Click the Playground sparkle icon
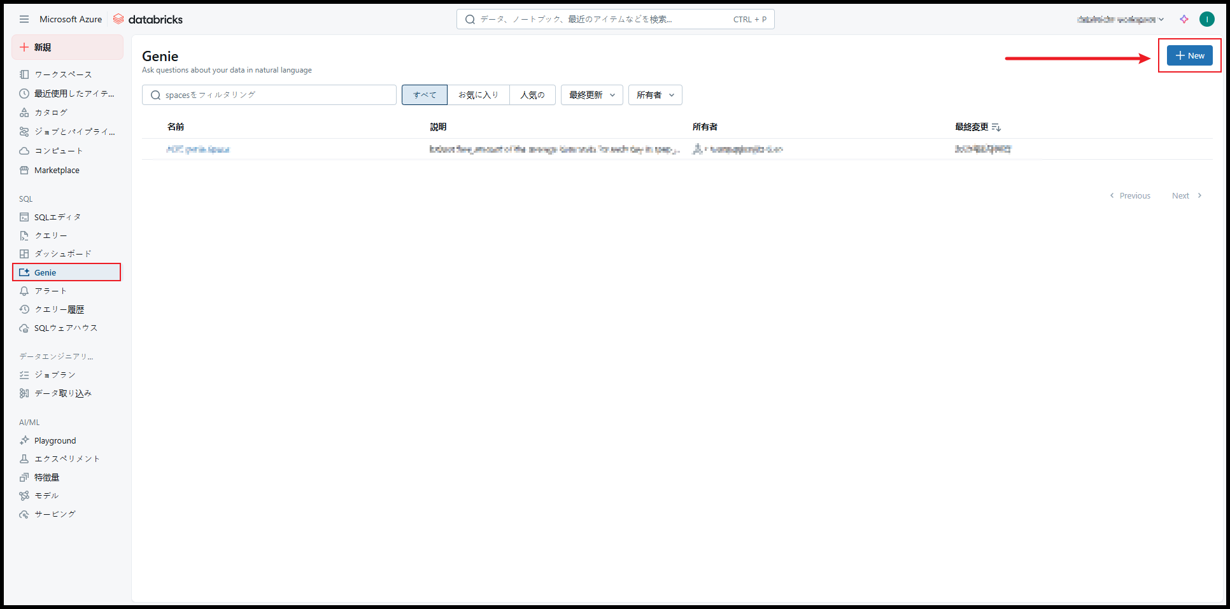1230x609 pixels. point(24,440)
